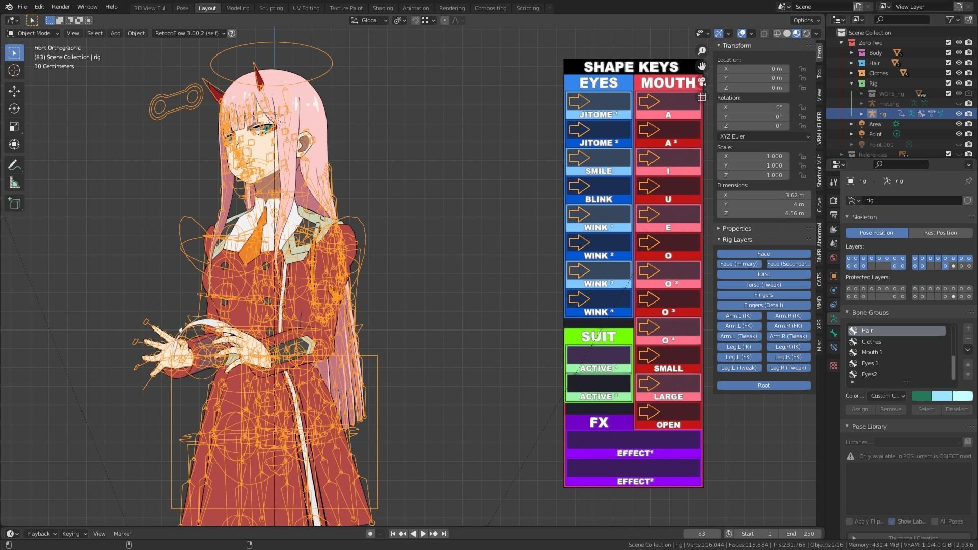The width and height of the screenshot is (978, 550).
Task: Open the Object Data armature properties tab
Action: (834, 319)
